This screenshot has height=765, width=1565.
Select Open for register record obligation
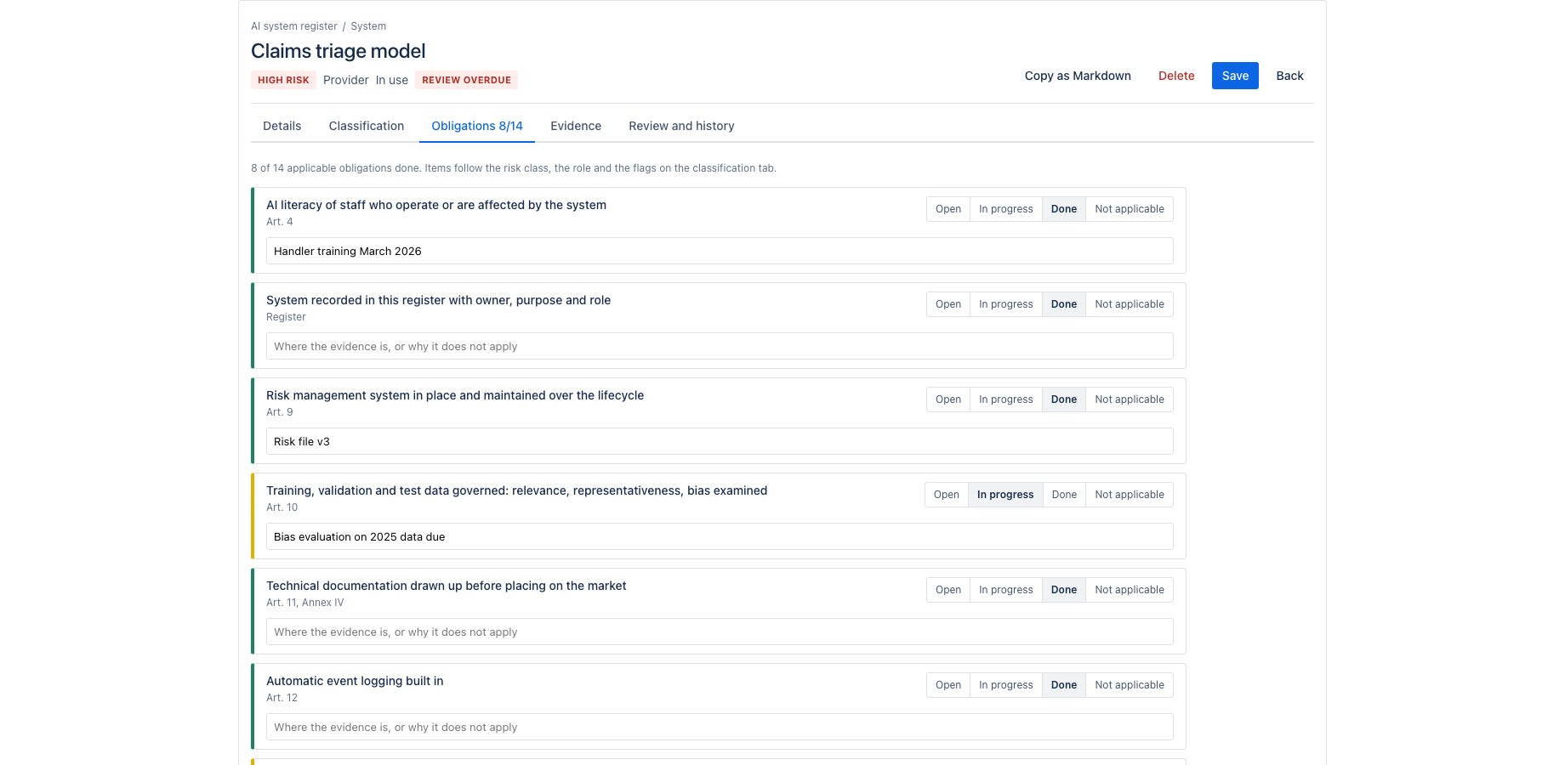948,304
